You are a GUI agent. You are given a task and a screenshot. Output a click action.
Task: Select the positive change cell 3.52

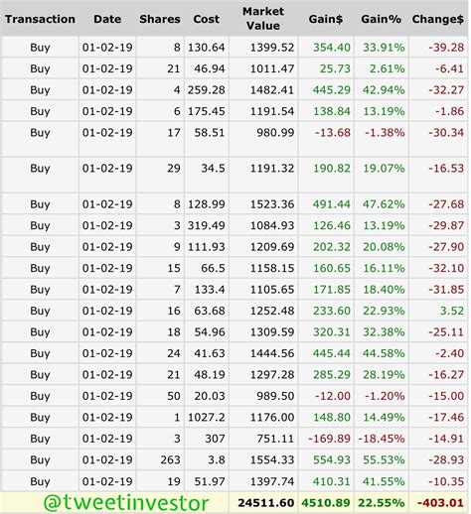tap(452, 311)
